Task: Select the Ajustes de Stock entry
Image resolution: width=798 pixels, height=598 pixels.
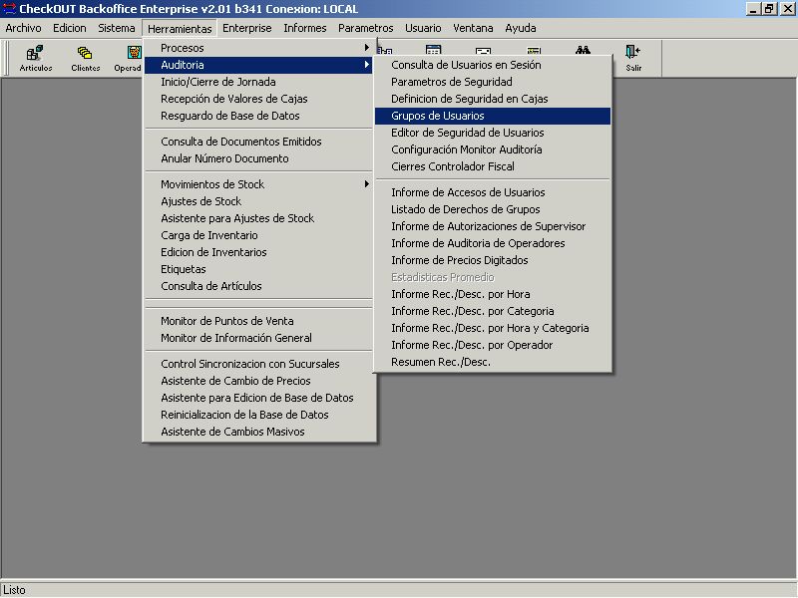Action: click(259, 201)
